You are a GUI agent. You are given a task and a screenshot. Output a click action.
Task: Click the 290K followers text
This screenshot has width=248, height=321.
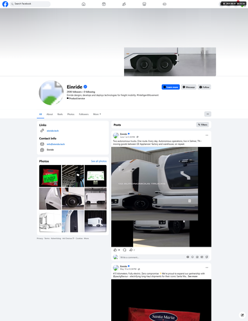pyautogui.click(x=74, y=92)
